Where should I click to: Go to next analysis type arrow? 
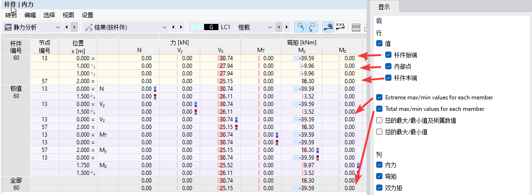pyautogui.click(x=74, y=27)
